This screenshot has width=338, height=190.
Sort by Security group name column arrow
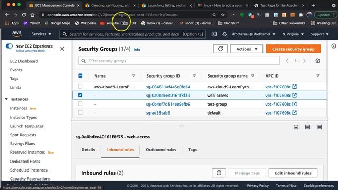pos(252,76)
